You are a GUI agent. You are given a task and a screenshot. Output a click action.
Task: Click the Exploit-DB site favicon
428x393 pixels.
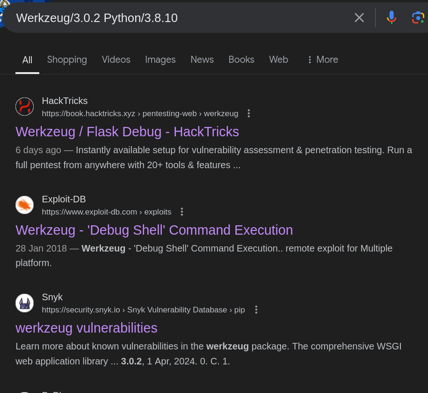point(24,205)
